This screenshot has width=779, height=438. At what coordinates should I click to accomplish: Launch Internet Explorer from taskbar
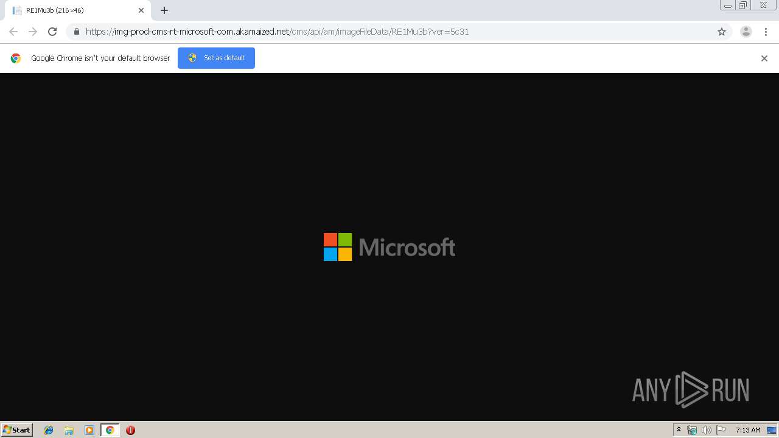pos(49,430)
